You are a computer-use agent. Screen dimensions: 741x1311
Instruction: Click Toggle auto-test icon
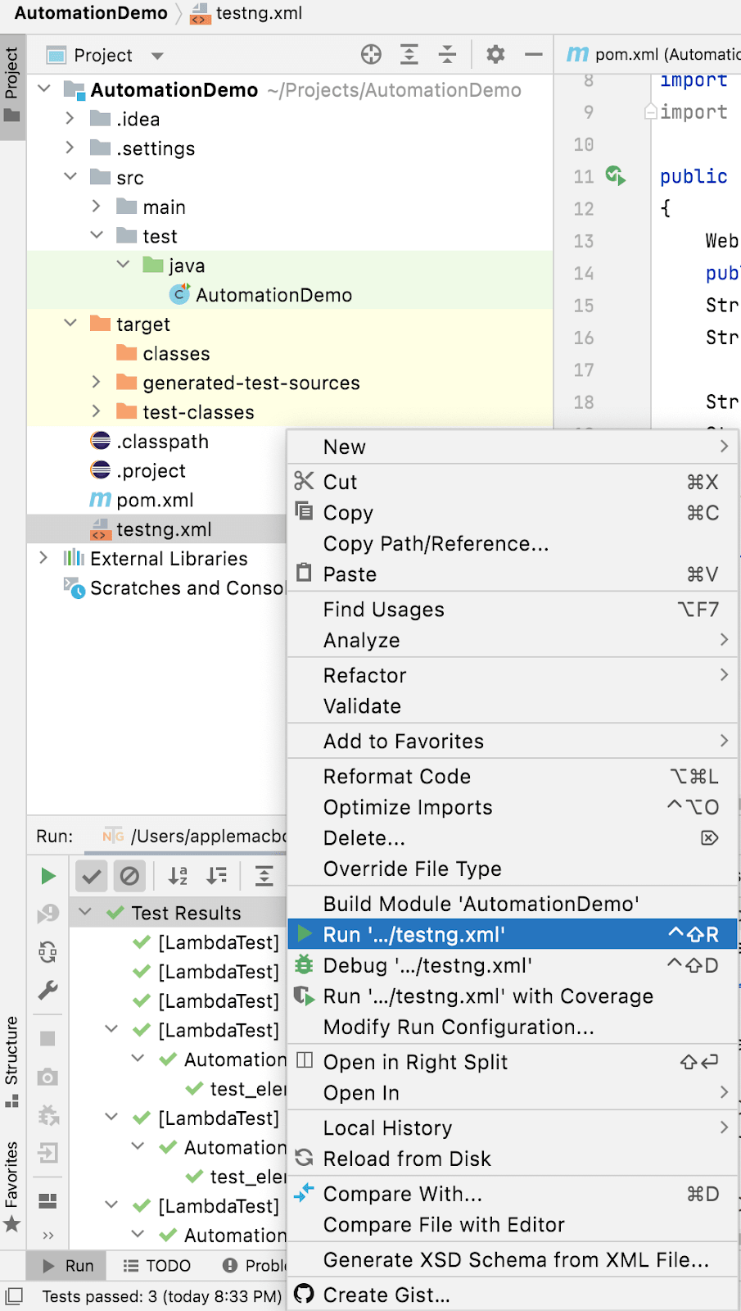point(48,952)
